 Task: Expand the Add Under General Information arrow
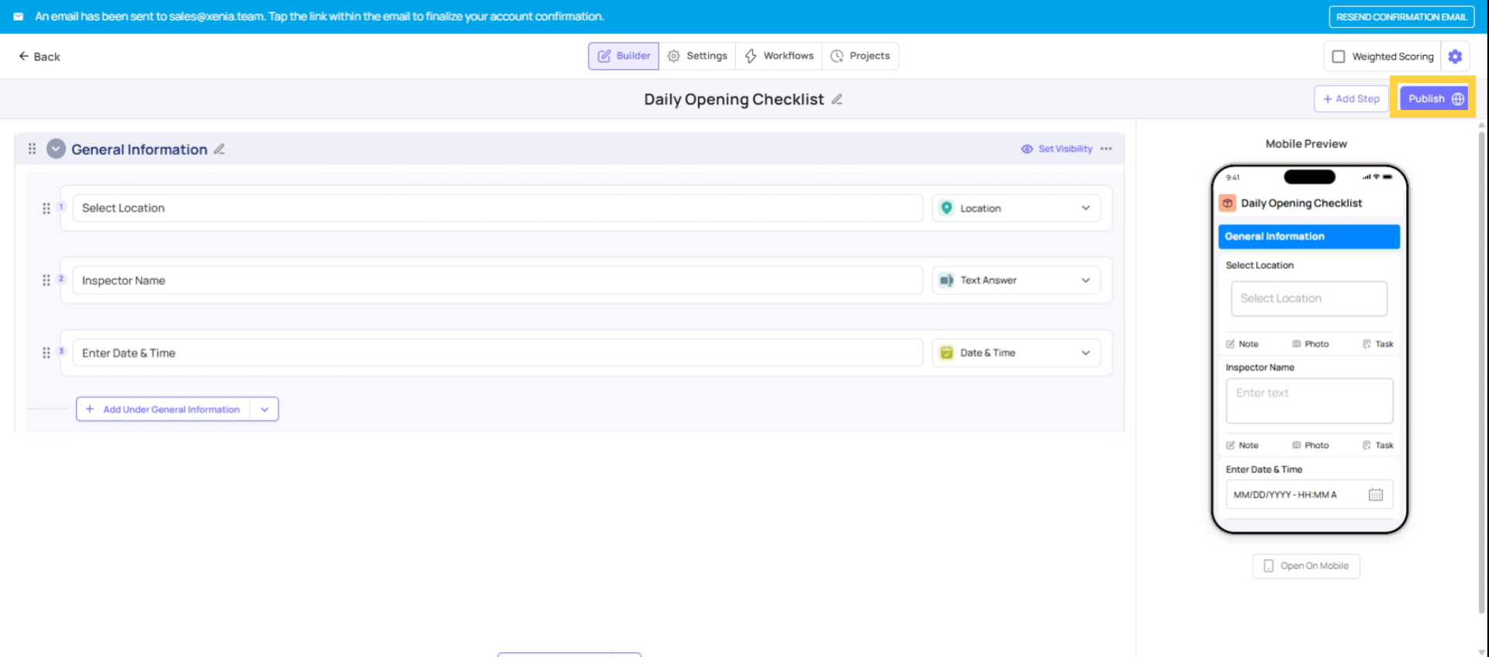264,409
